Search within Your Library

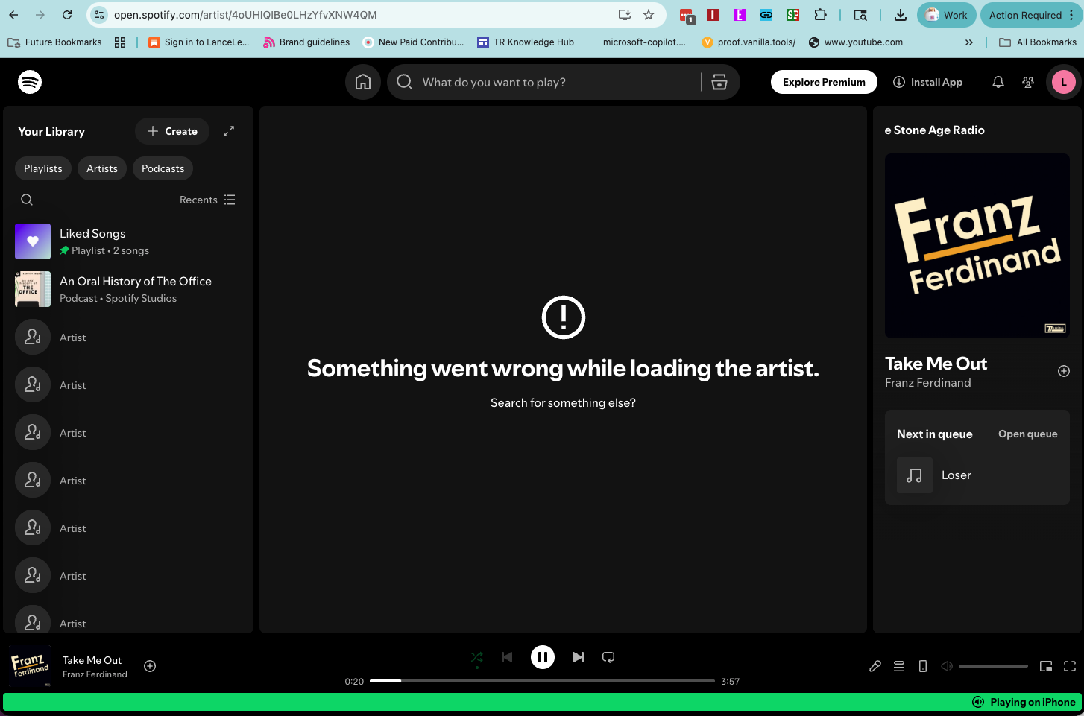[x=27, y=200]
